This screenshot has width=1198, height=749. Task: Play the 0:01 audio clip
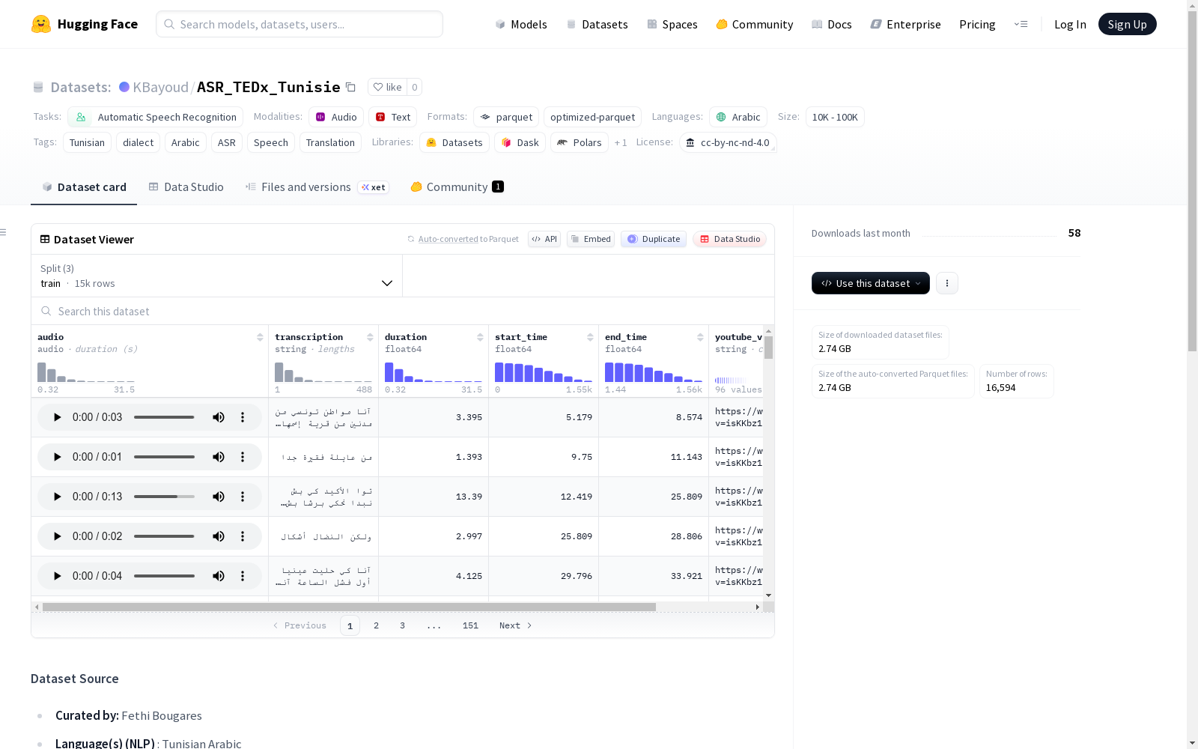click(57, 457)
